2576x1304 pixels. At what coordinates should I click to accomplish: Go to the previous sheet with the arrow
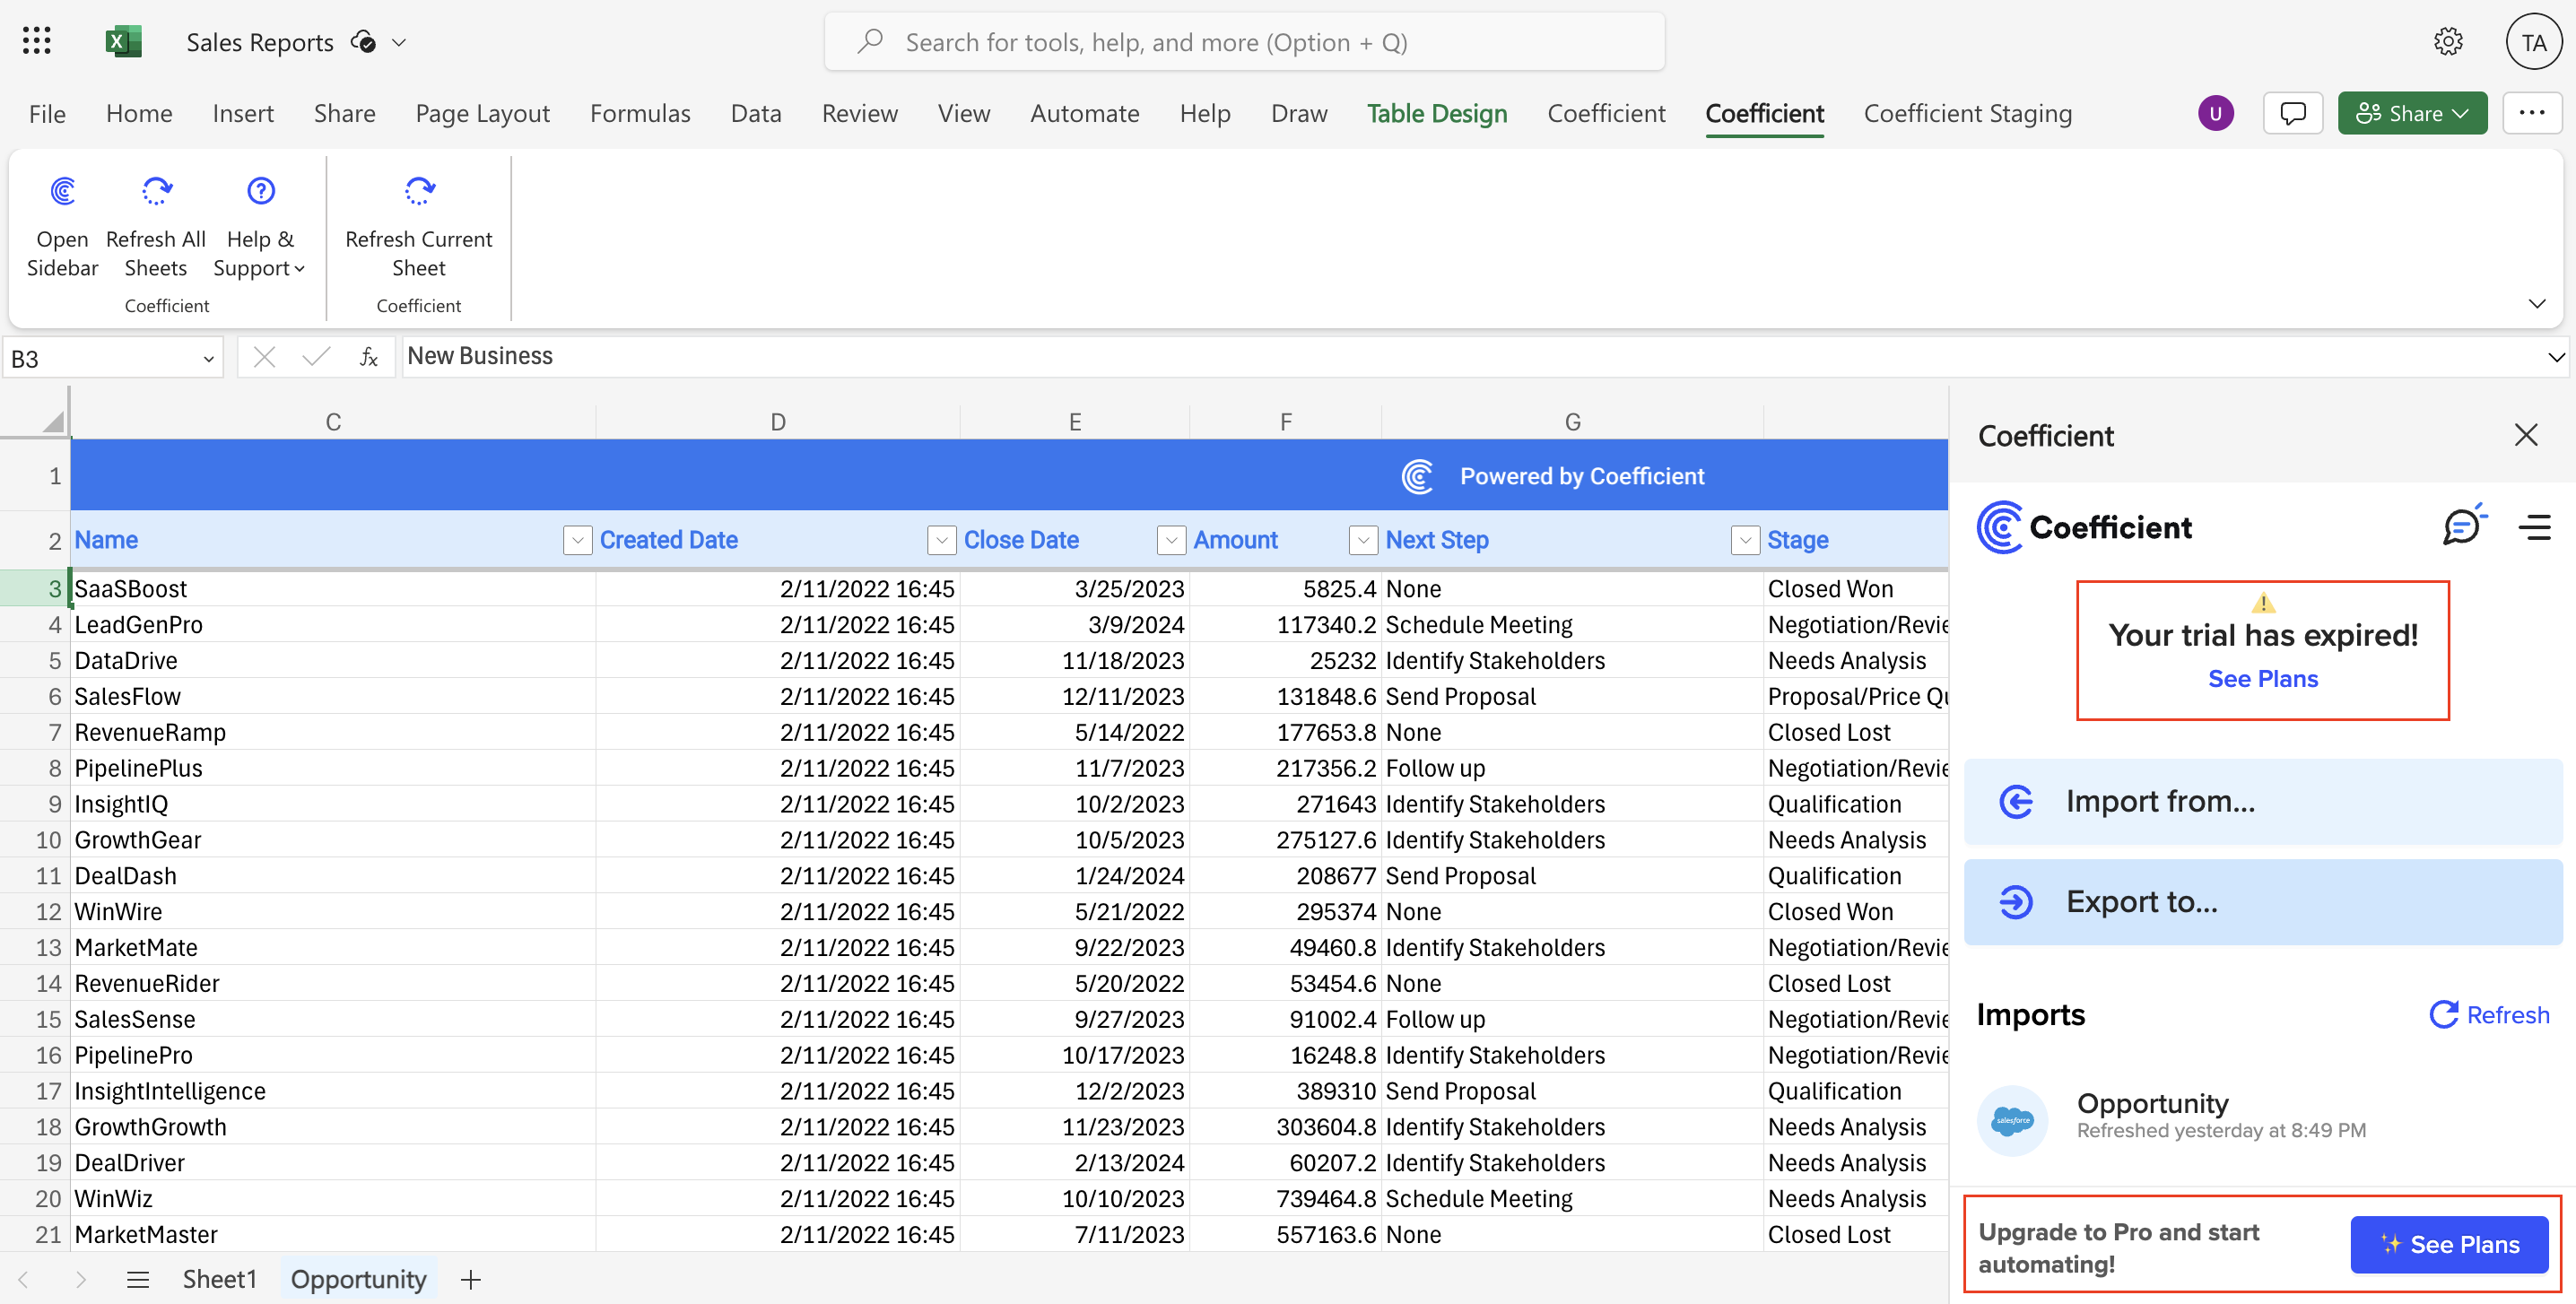(24, 1280)
